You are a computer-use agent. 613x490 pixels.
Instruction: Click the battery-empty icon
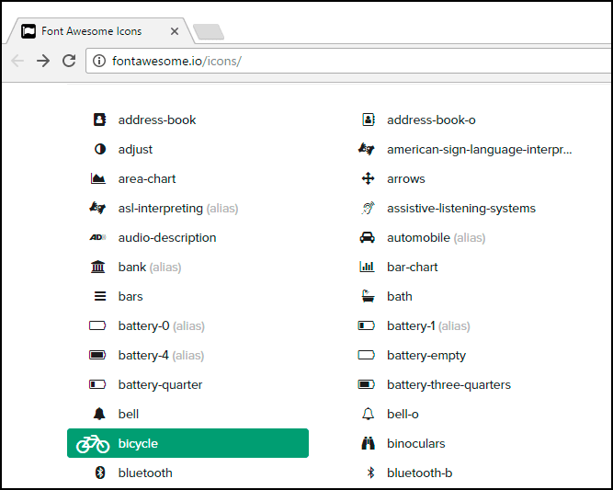pyautogui.click(x=367, y=355)
